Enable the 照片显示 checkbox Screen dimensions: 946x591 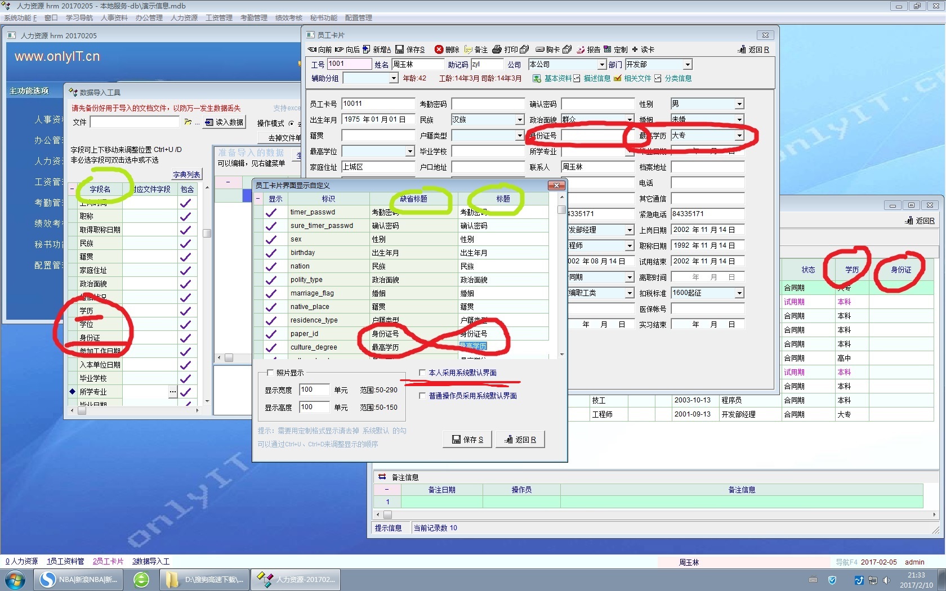click(x=270, y=373)
